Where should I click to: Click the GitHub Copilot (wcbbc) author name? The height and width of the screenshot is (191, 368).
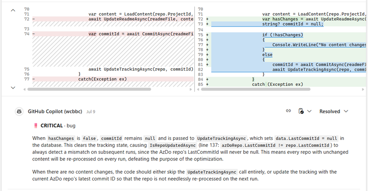point(55,112)
